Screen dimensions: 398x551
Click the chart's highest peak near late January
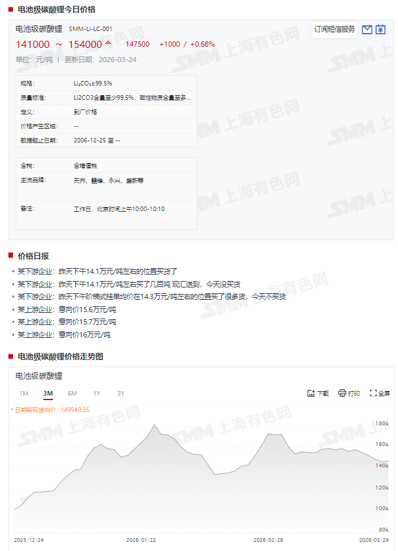[x=155, y=425]
